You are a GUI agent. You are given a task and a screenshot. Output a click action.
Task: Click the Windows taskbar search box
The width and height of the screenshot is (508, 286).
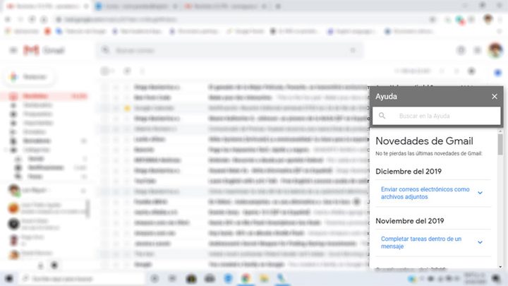pos(83,278)
